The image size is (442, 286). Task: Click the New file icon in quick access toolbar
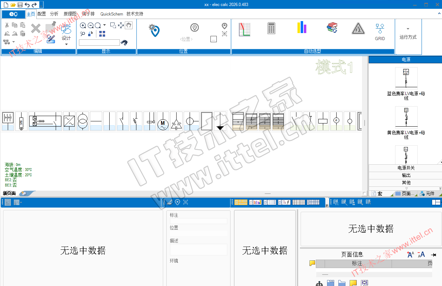(6, 5)
